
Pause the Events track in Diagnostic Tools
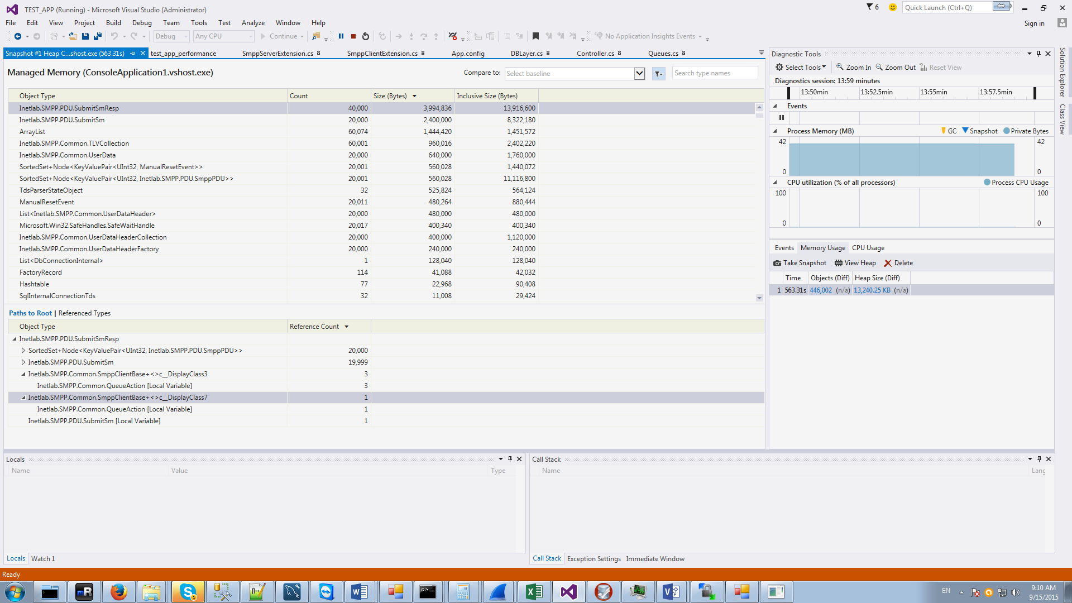[x=782, y=118]
